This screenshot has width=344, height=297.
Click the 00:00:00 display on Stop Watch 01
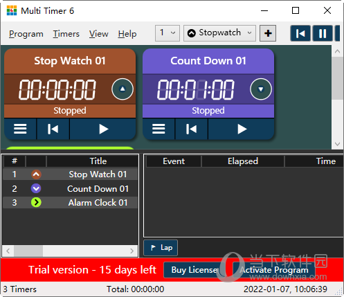coord(57,89)
